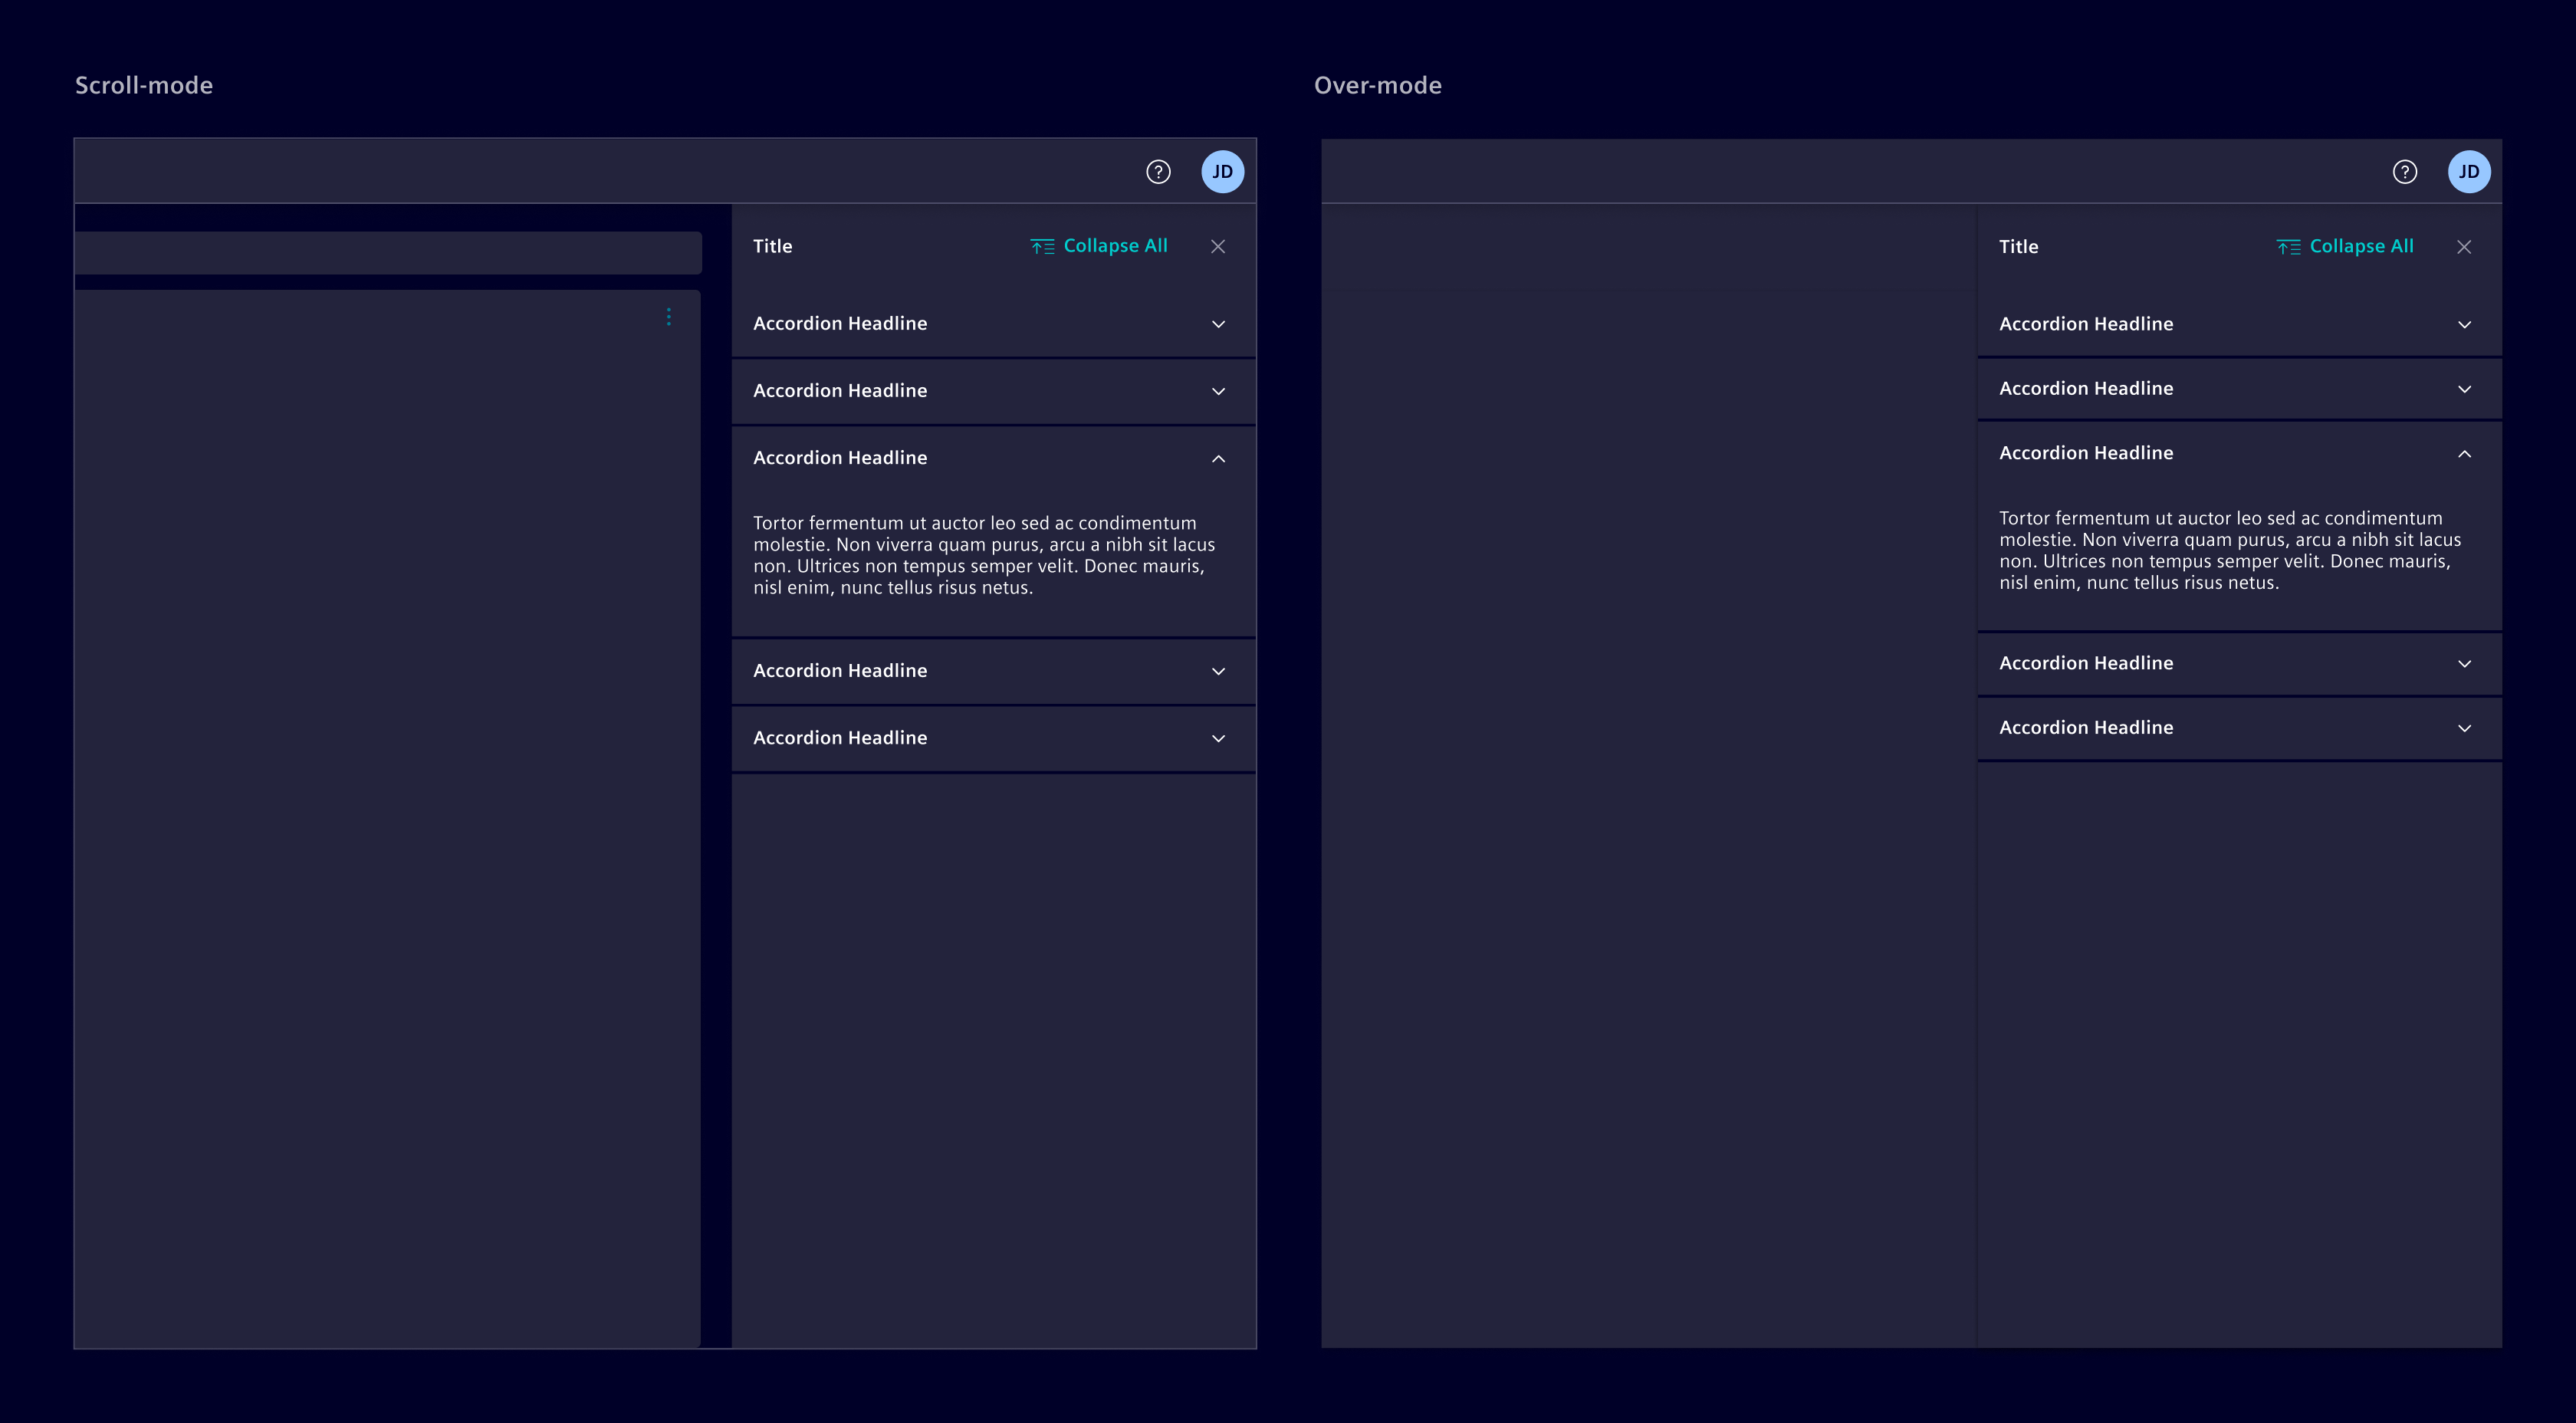Open JD avatar in Scroll-mode header
The height and width of the screenshot is (1423, 2576).
coord(1222,172)
